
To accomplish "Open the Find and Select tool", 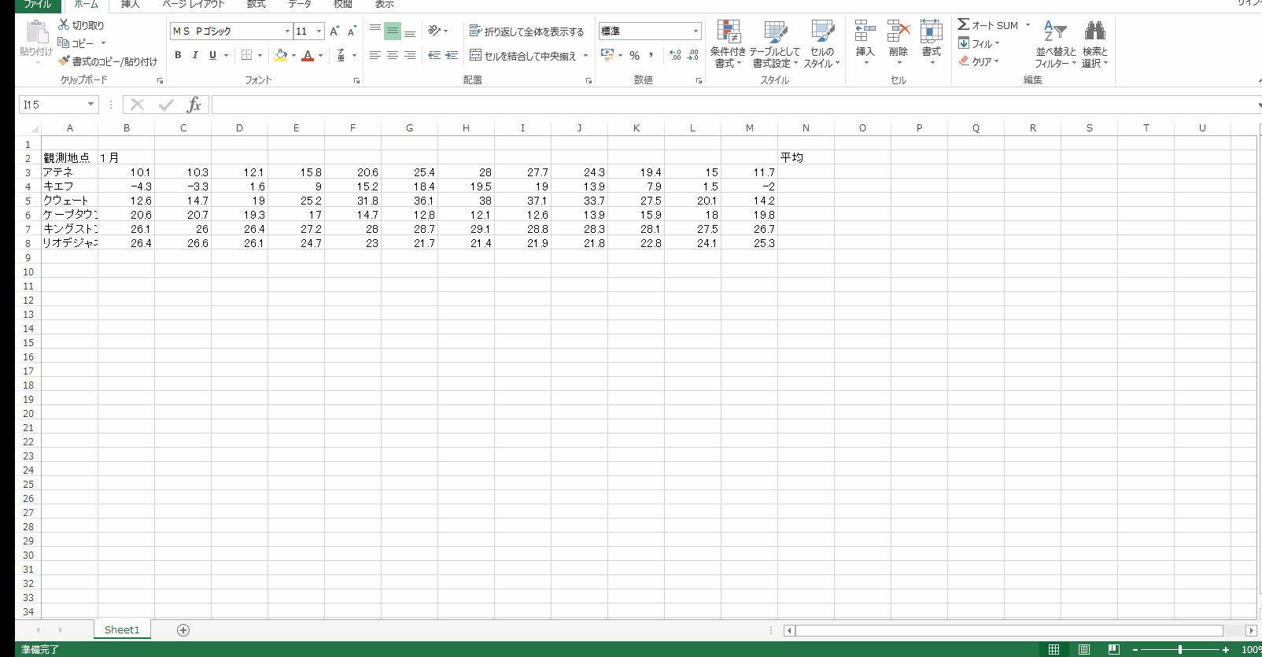I will click(1094, 34).
